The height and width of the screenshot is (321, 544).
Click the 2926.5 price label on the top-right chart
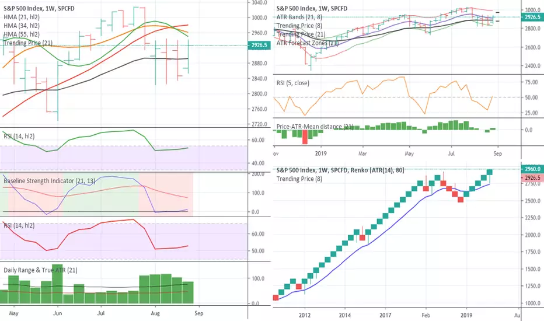point(532,17)
